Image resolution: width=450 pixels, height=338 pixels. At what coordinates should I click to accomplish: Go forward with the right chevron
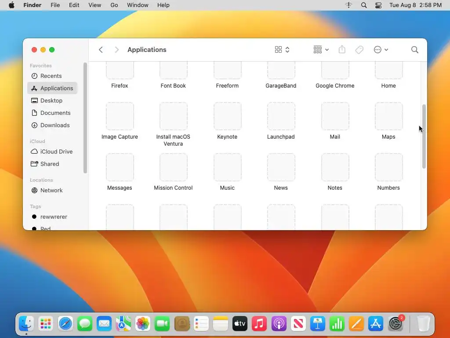pyautogui.click(x=116, y=50)
